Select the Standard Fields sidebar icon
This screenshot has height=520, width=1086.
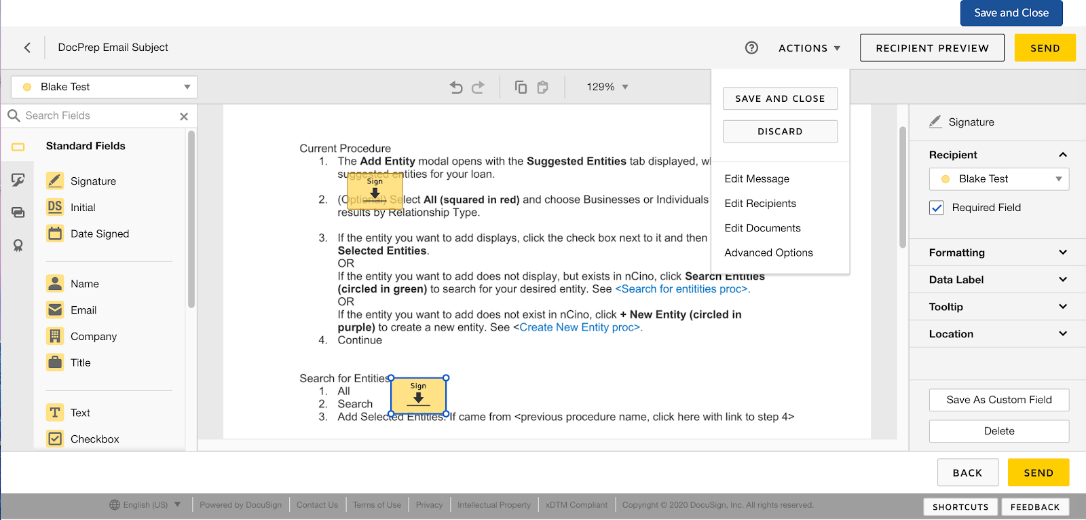click(18, 147)
